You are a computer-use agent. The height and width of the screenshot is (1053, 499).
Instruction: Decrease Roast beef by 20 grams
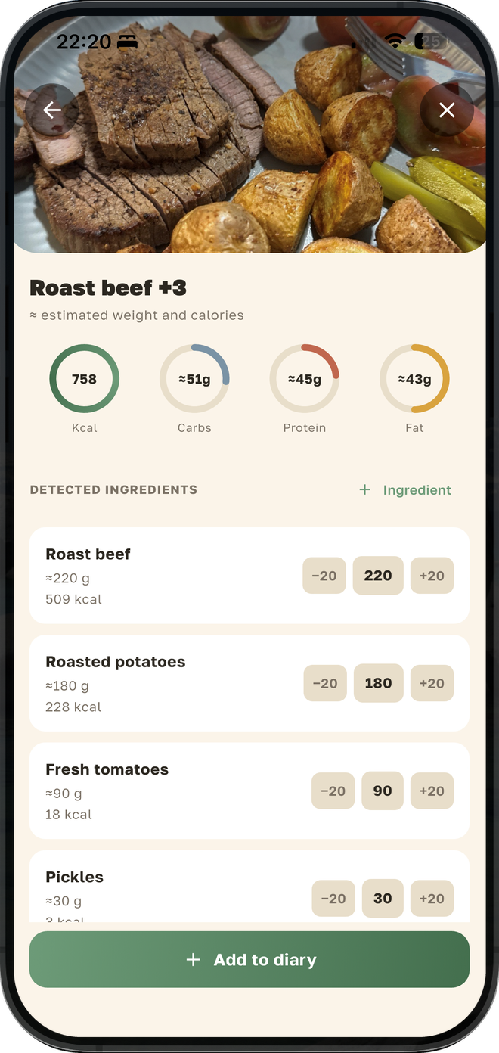coord(324,576)
